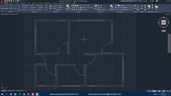Click Igualar capa button
Viewport: 171px width, 96px height.
click(x=84, y=10)
